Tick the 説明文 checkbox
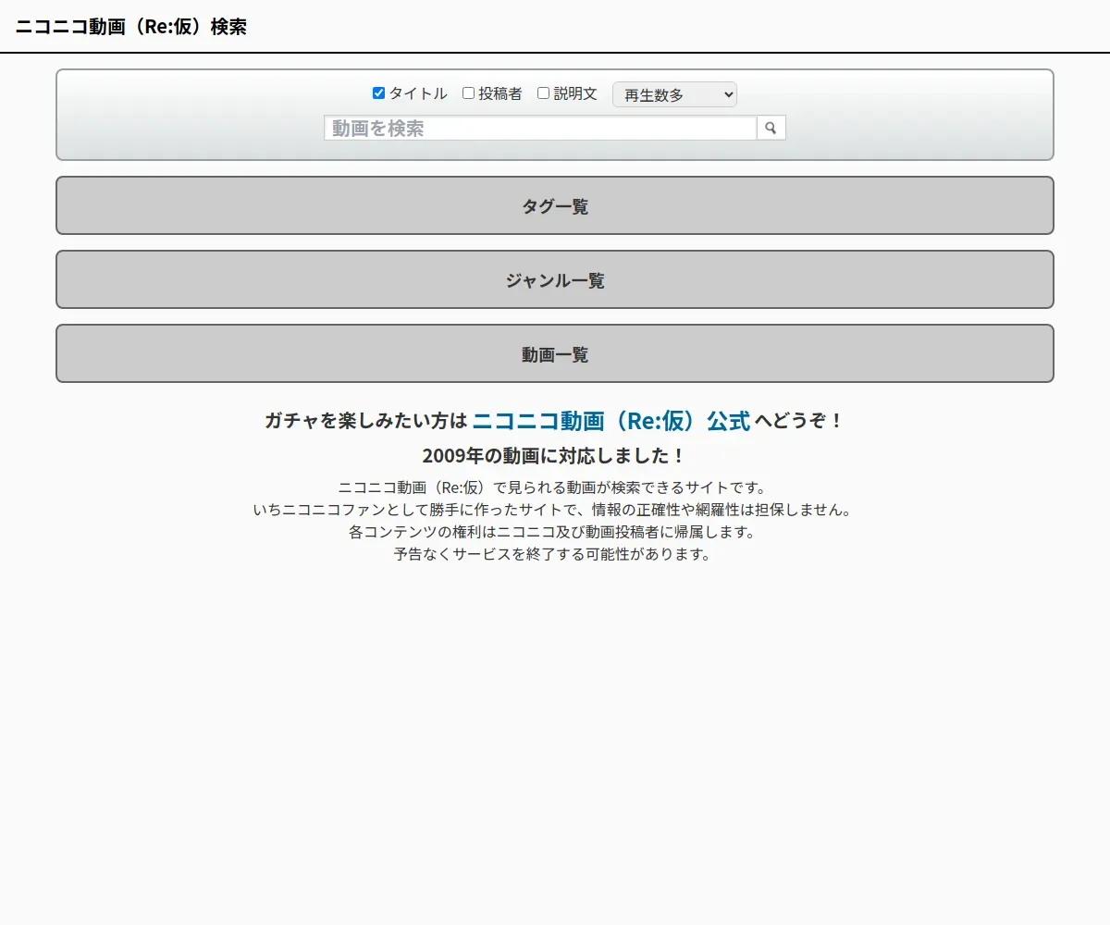Screen dimensions: 1110x925 pos(544,93)
